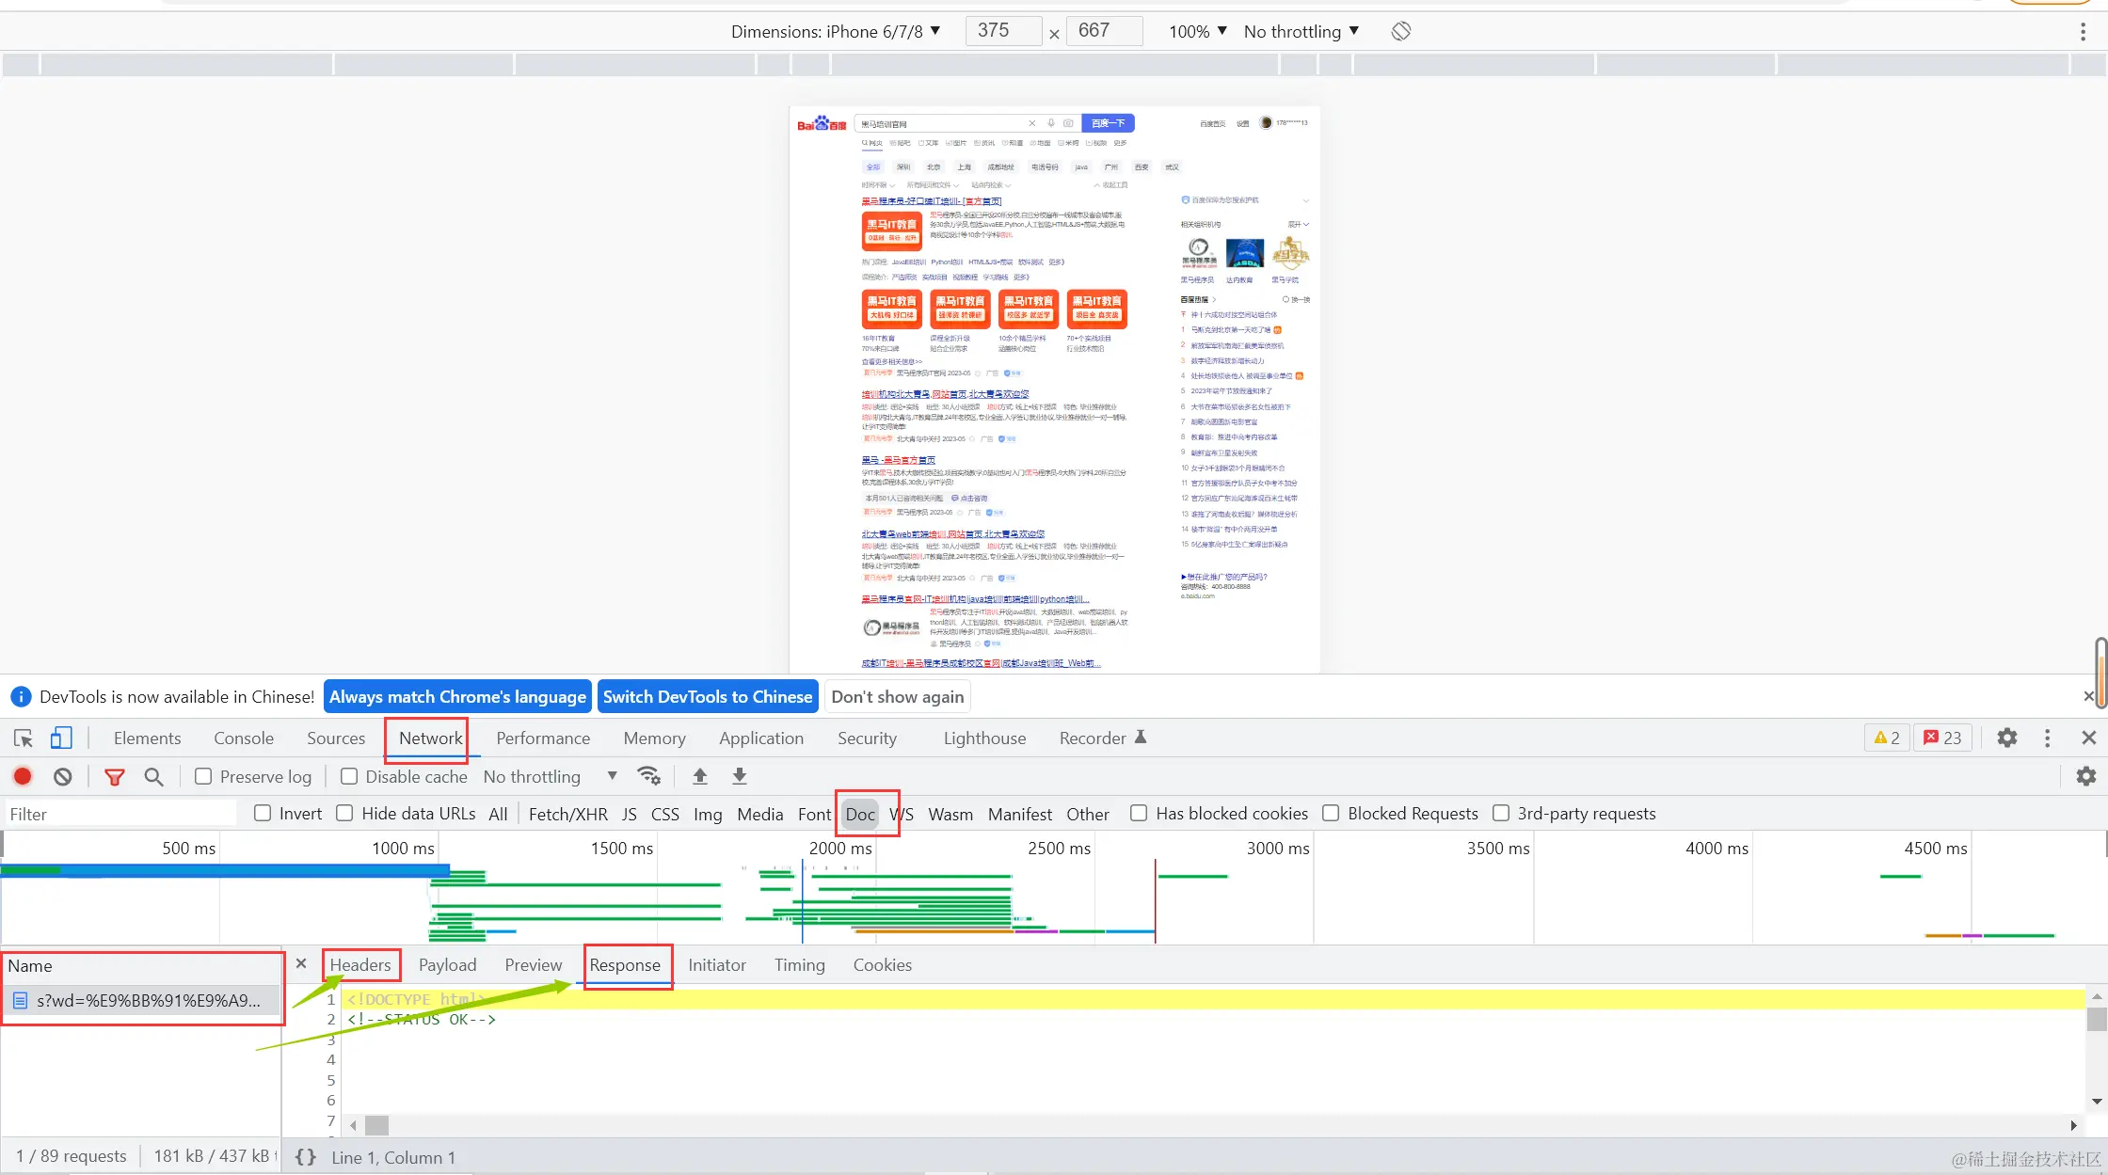Check Blocked Requests option
Image resolution: width=2108 pixels, height=1175 pixels.
(1331, 813)
